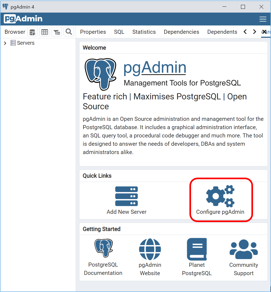Click the Servers tree icon

(x=13, y=43)
